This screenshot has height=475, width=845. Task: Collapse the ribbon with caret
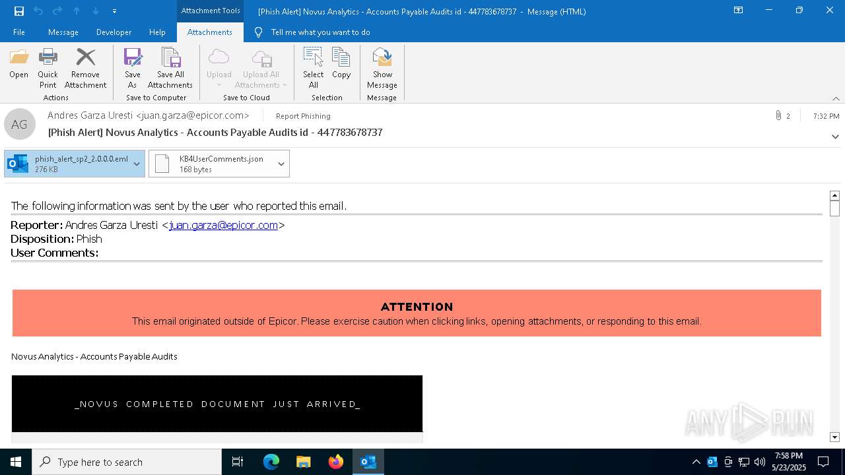(x=836, y=98)
